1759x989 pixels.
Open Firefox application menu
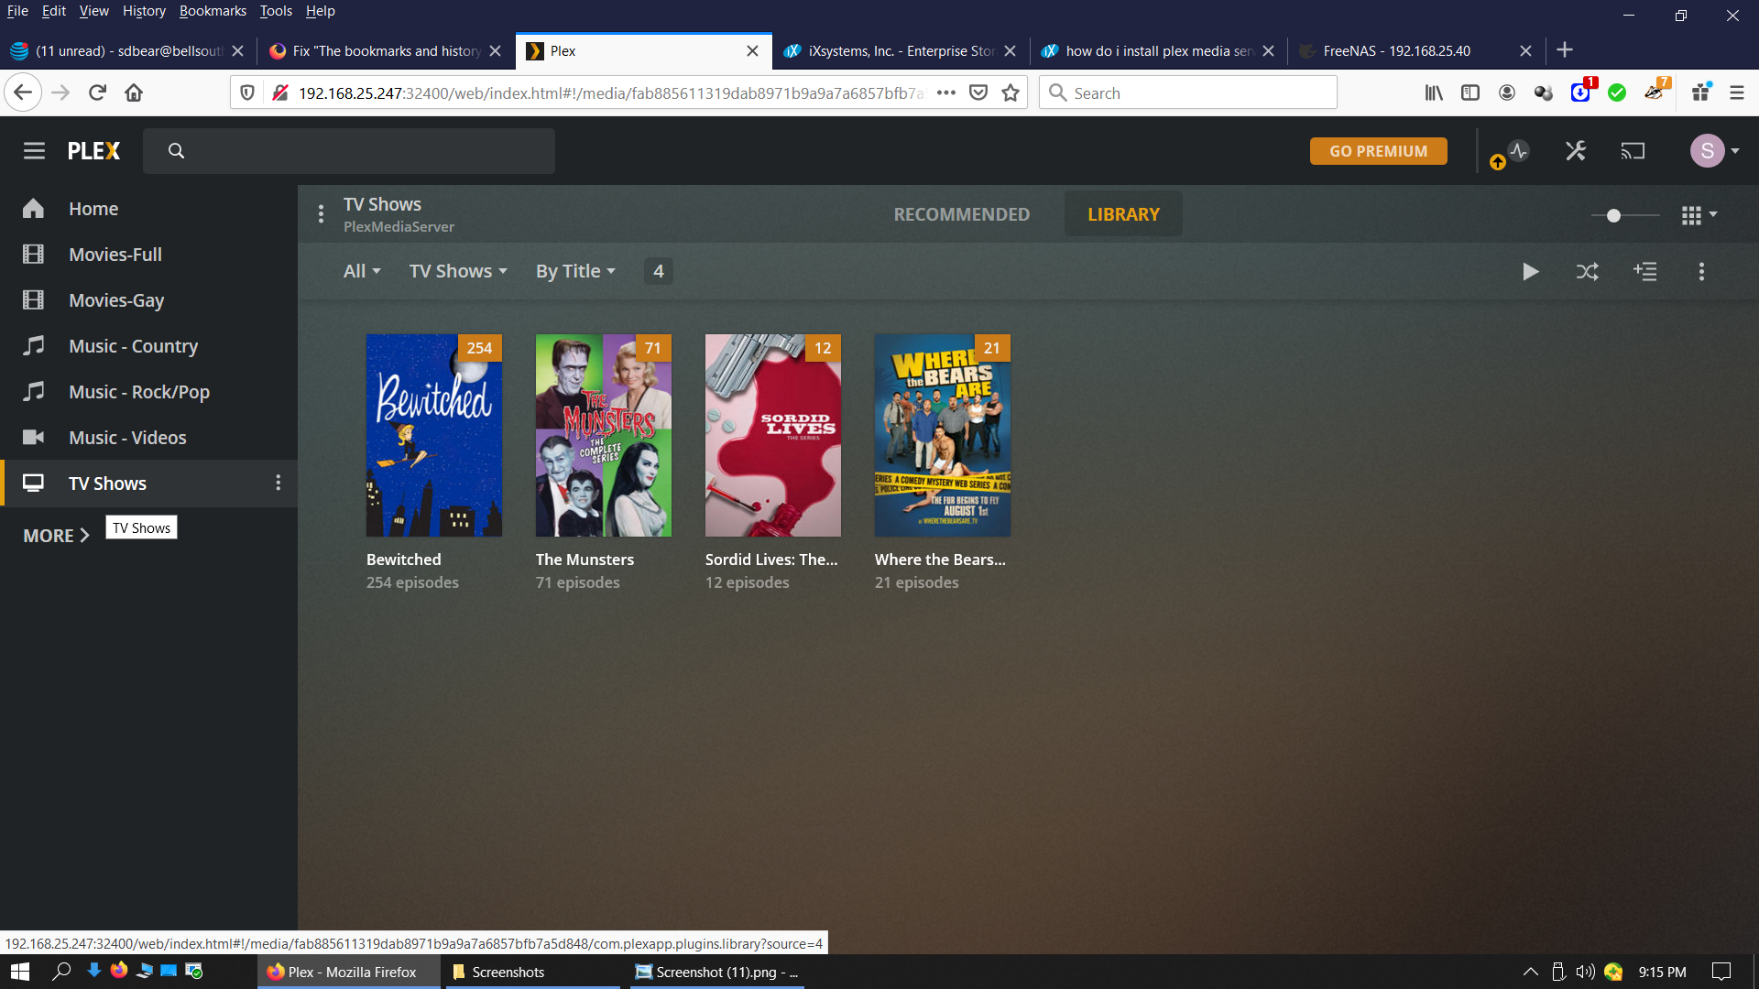[x=1737, y=92]
